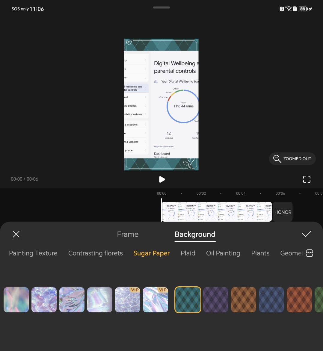Screen dimensions: 323x351
Task: Pick the blue argyle background swatch
Action: coord(271,300)
